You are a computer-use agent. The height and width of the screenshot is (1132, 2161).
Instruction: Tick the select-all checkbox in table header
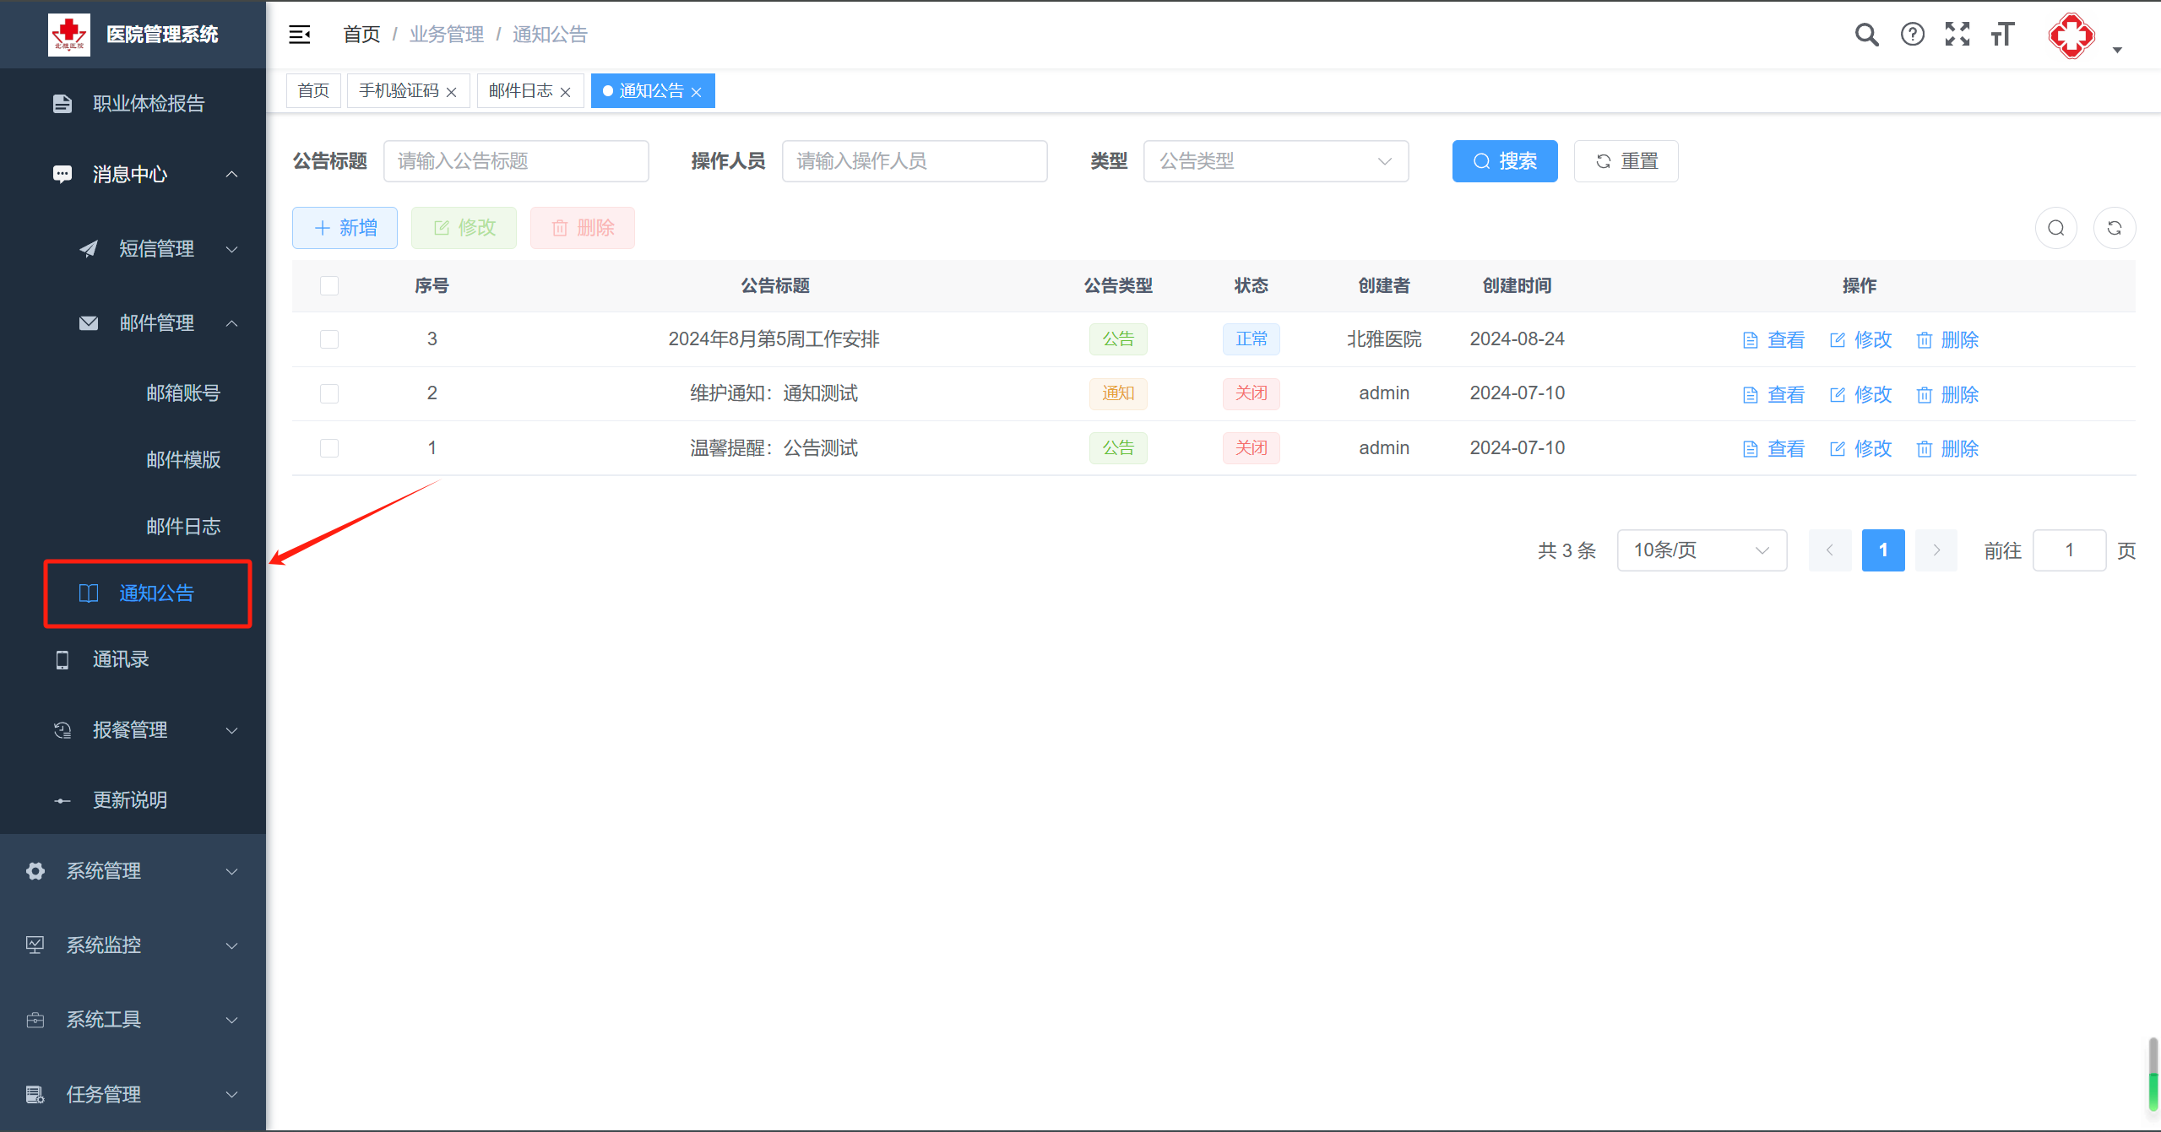[x=329, y=286]
